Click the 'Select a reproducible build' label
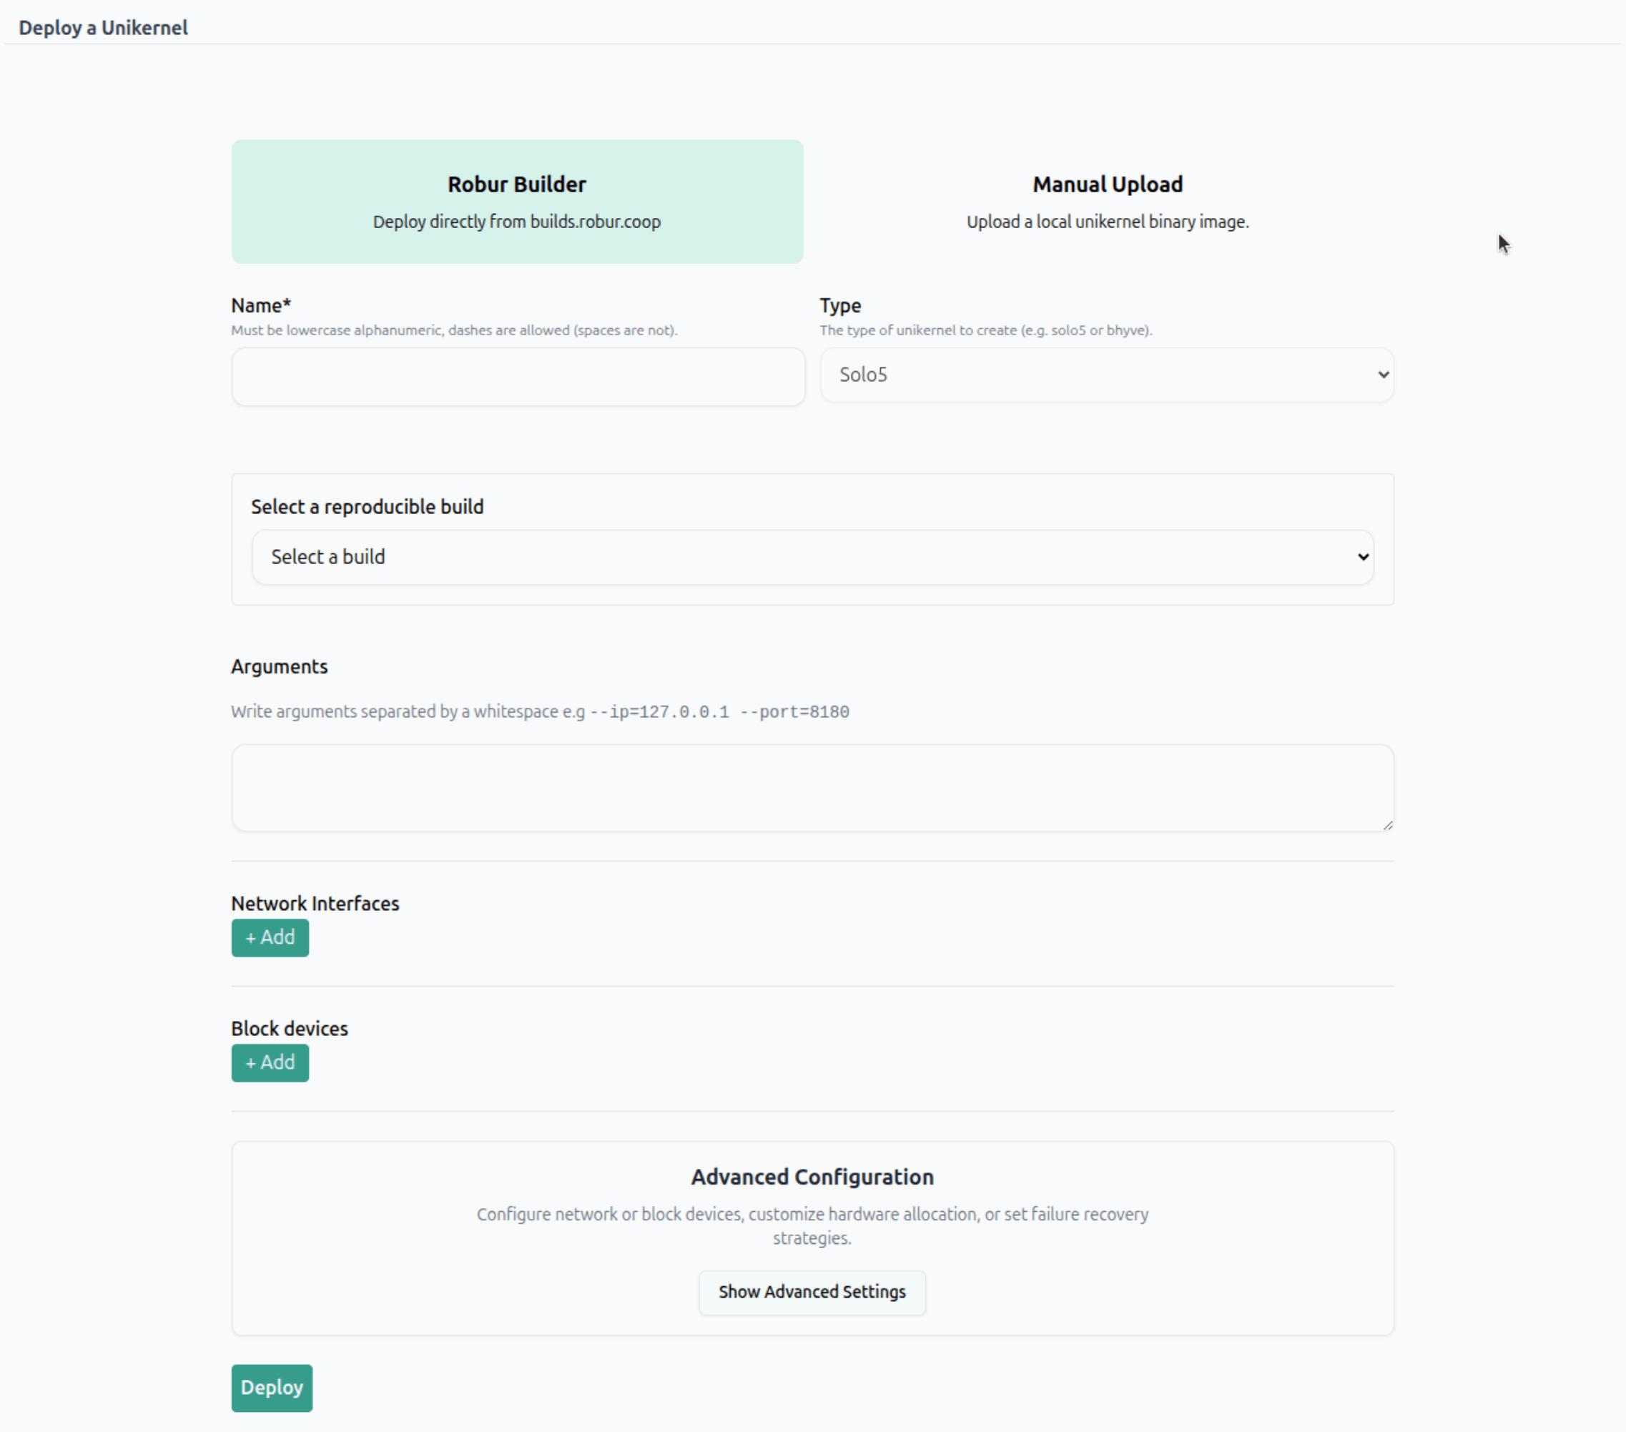This screenshot has width=1626, height=1432. point(368,507)
